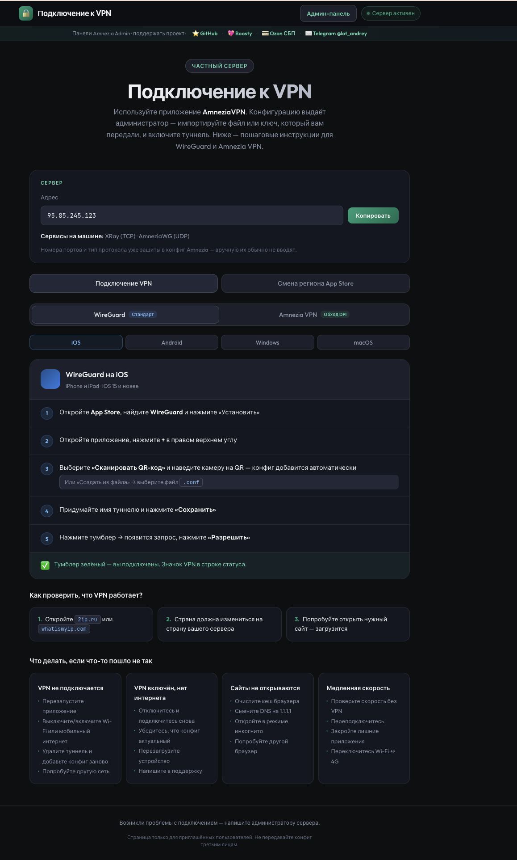Select the Amnezia VPN Обход DPI option
Screen dimensions: 517x860
pyautogui.click(x=314, y=315)
